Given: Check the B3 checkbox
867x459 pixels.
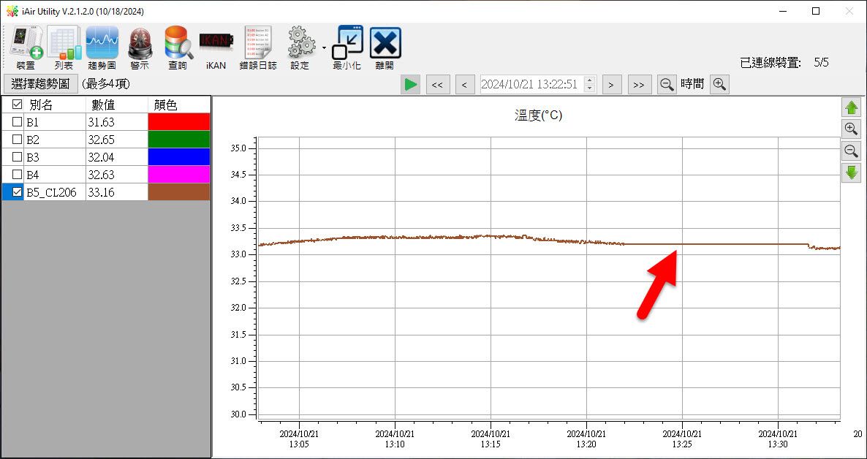Looking at the screenshot, I should tap(17, 157).
